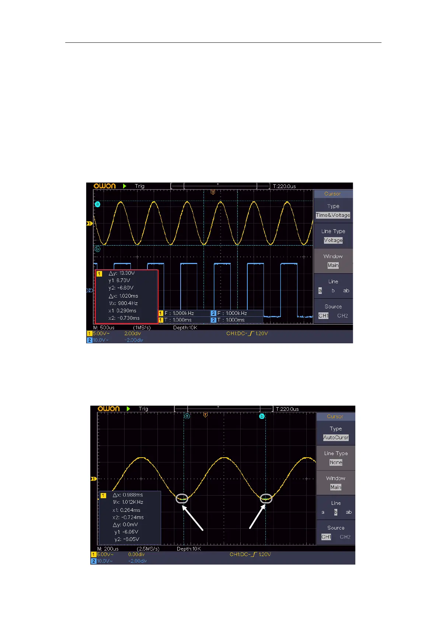439x621 pixels.
Task: Select the cursor 'a' marker above lower waveform
Action: pyautogui.click(x=187, y=416)
